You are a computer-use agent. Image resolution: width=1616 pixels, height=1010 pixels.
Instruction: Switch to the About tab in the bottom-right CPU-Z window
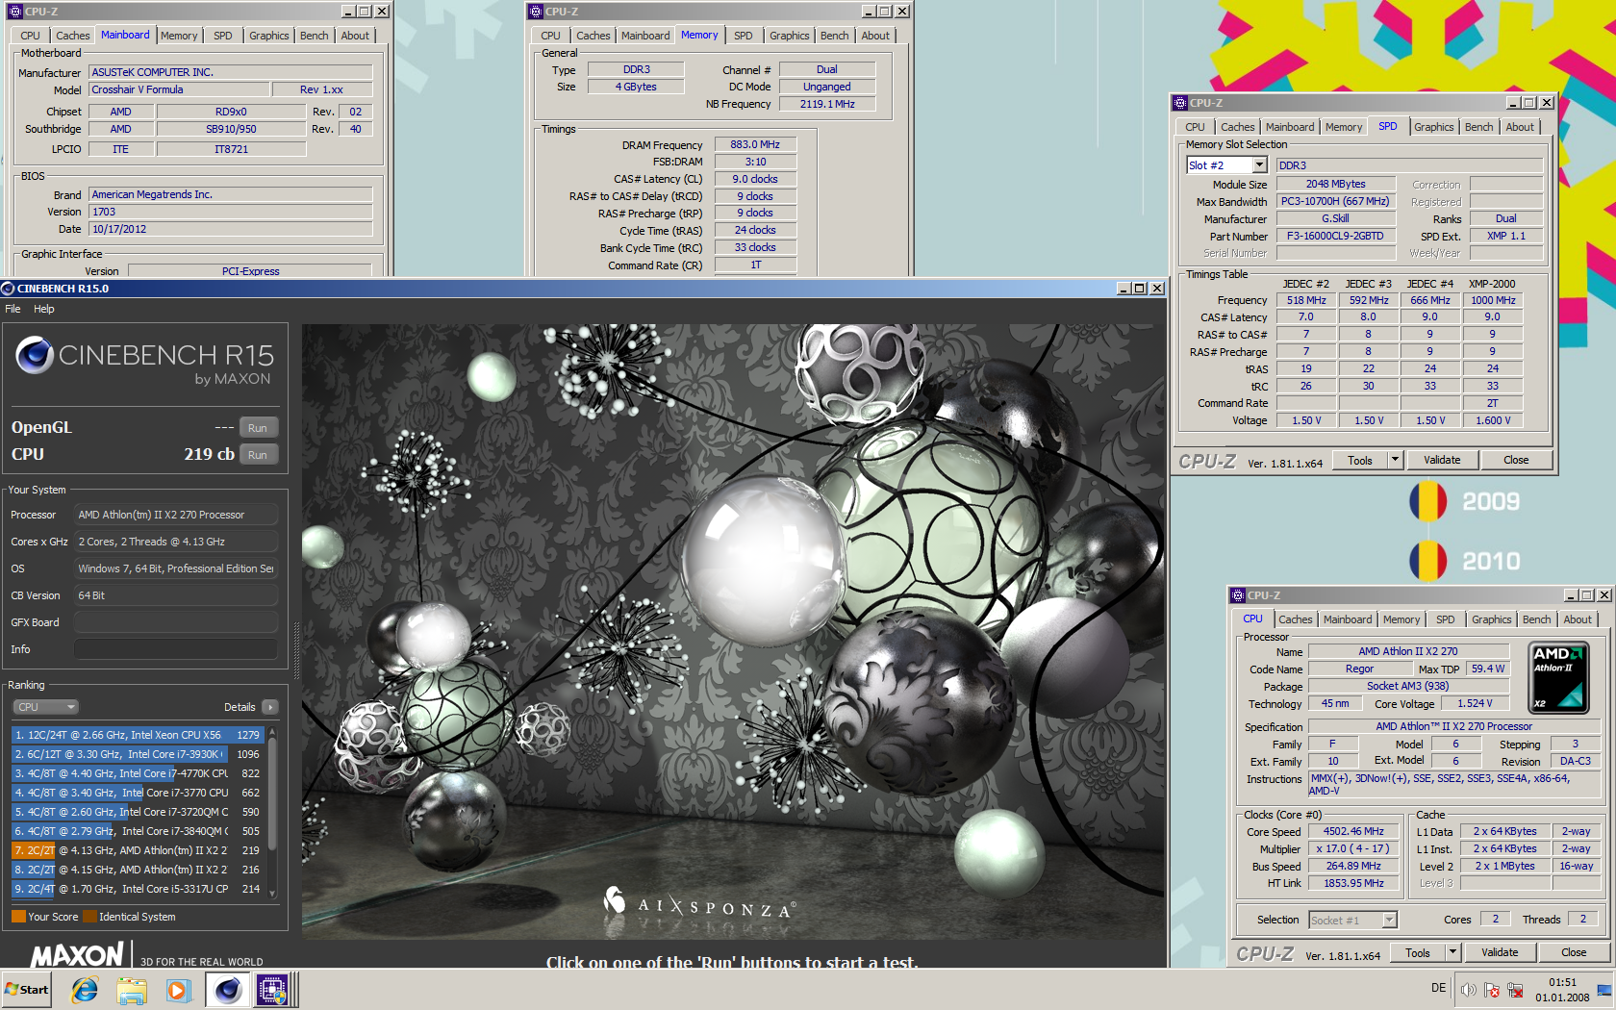(1578, 619)
